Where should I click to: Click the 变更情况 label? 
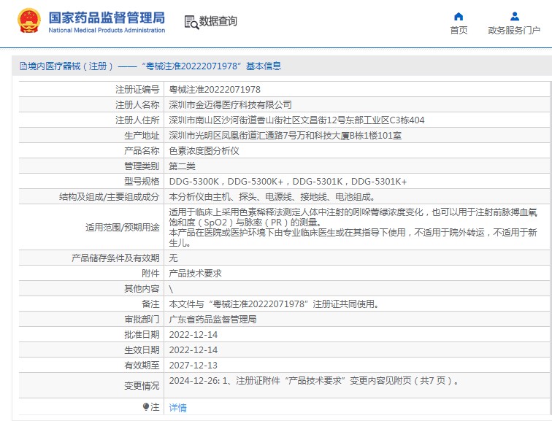pyautogui.click(x=142, y=386)
